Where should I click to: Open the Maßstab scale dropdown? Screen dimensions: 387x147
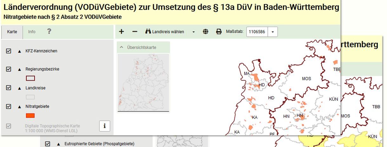click(273, 32)
